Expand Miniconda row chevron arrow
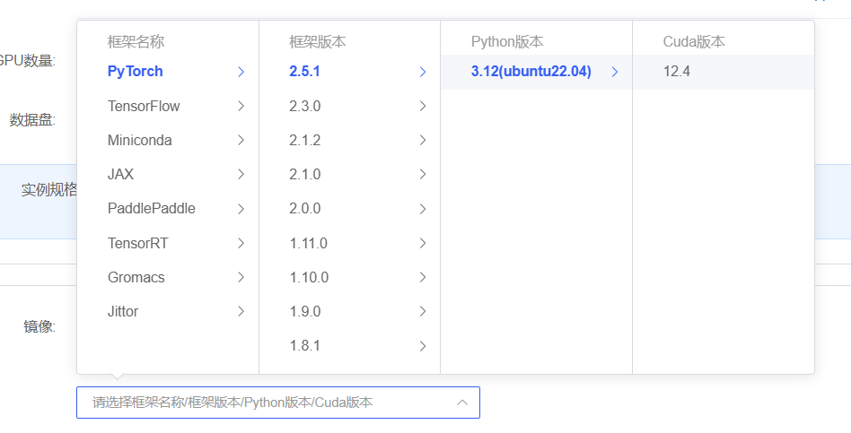The width and height of the screenshot is (851, 433). click(x=241, y=141)
